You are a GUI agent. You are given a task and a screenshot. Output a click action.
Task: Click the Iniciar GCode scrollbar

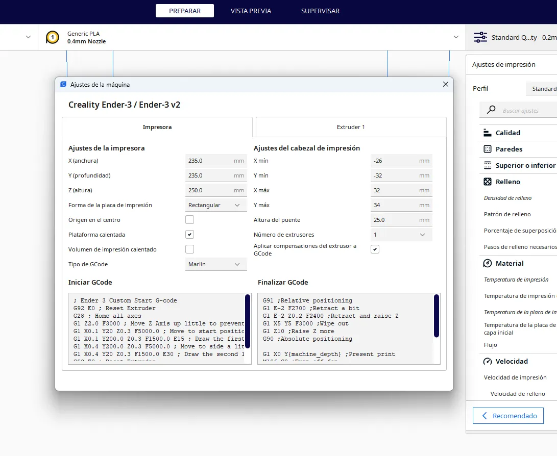pos(248,321)
